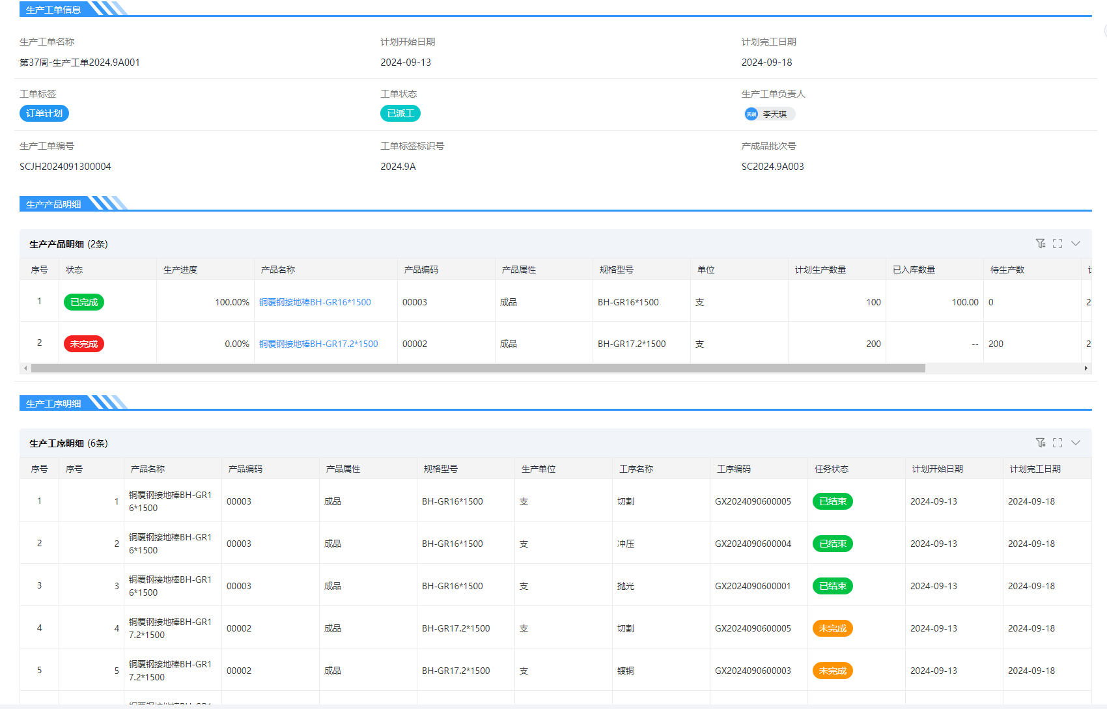Click the 生产工单信息 section header

pos(53,10)
